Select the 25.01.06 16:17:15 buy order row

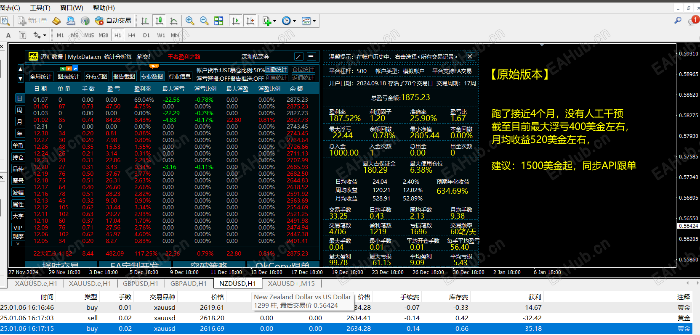pyautogui.click(x=346, y=329)
